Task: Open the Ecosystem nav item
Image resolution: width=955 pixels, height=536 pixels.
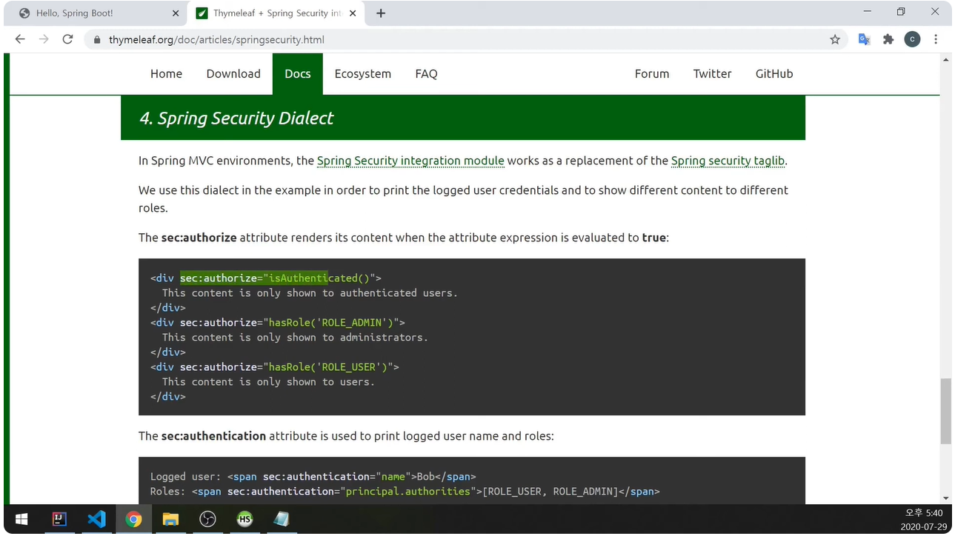Action: click(x=362, y=74)
